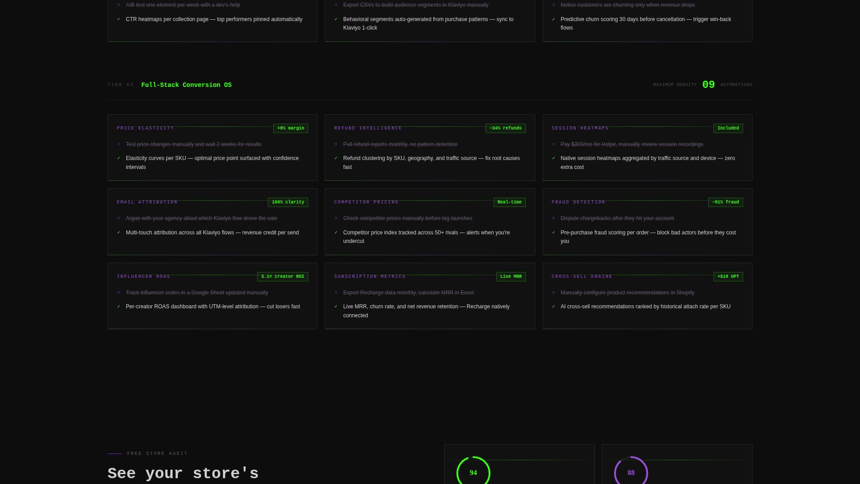The image size is (860, 484).
Task: Click the X mark beside 'Track influencer codes'
Action: (119, 293)
